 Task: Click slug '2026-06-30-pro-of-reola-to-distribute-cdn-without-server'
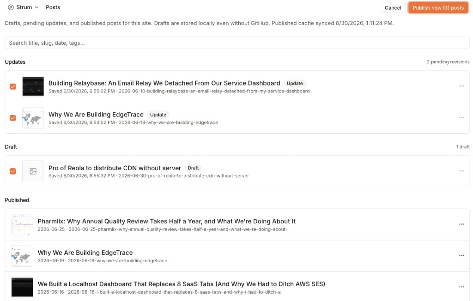point(184,176)
